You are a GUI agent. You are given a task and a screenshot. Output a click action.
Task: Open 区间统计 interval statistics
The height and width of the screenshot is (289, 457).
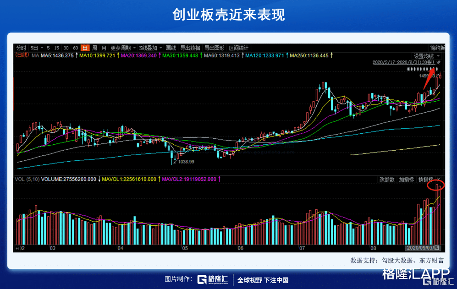[238, 48]
